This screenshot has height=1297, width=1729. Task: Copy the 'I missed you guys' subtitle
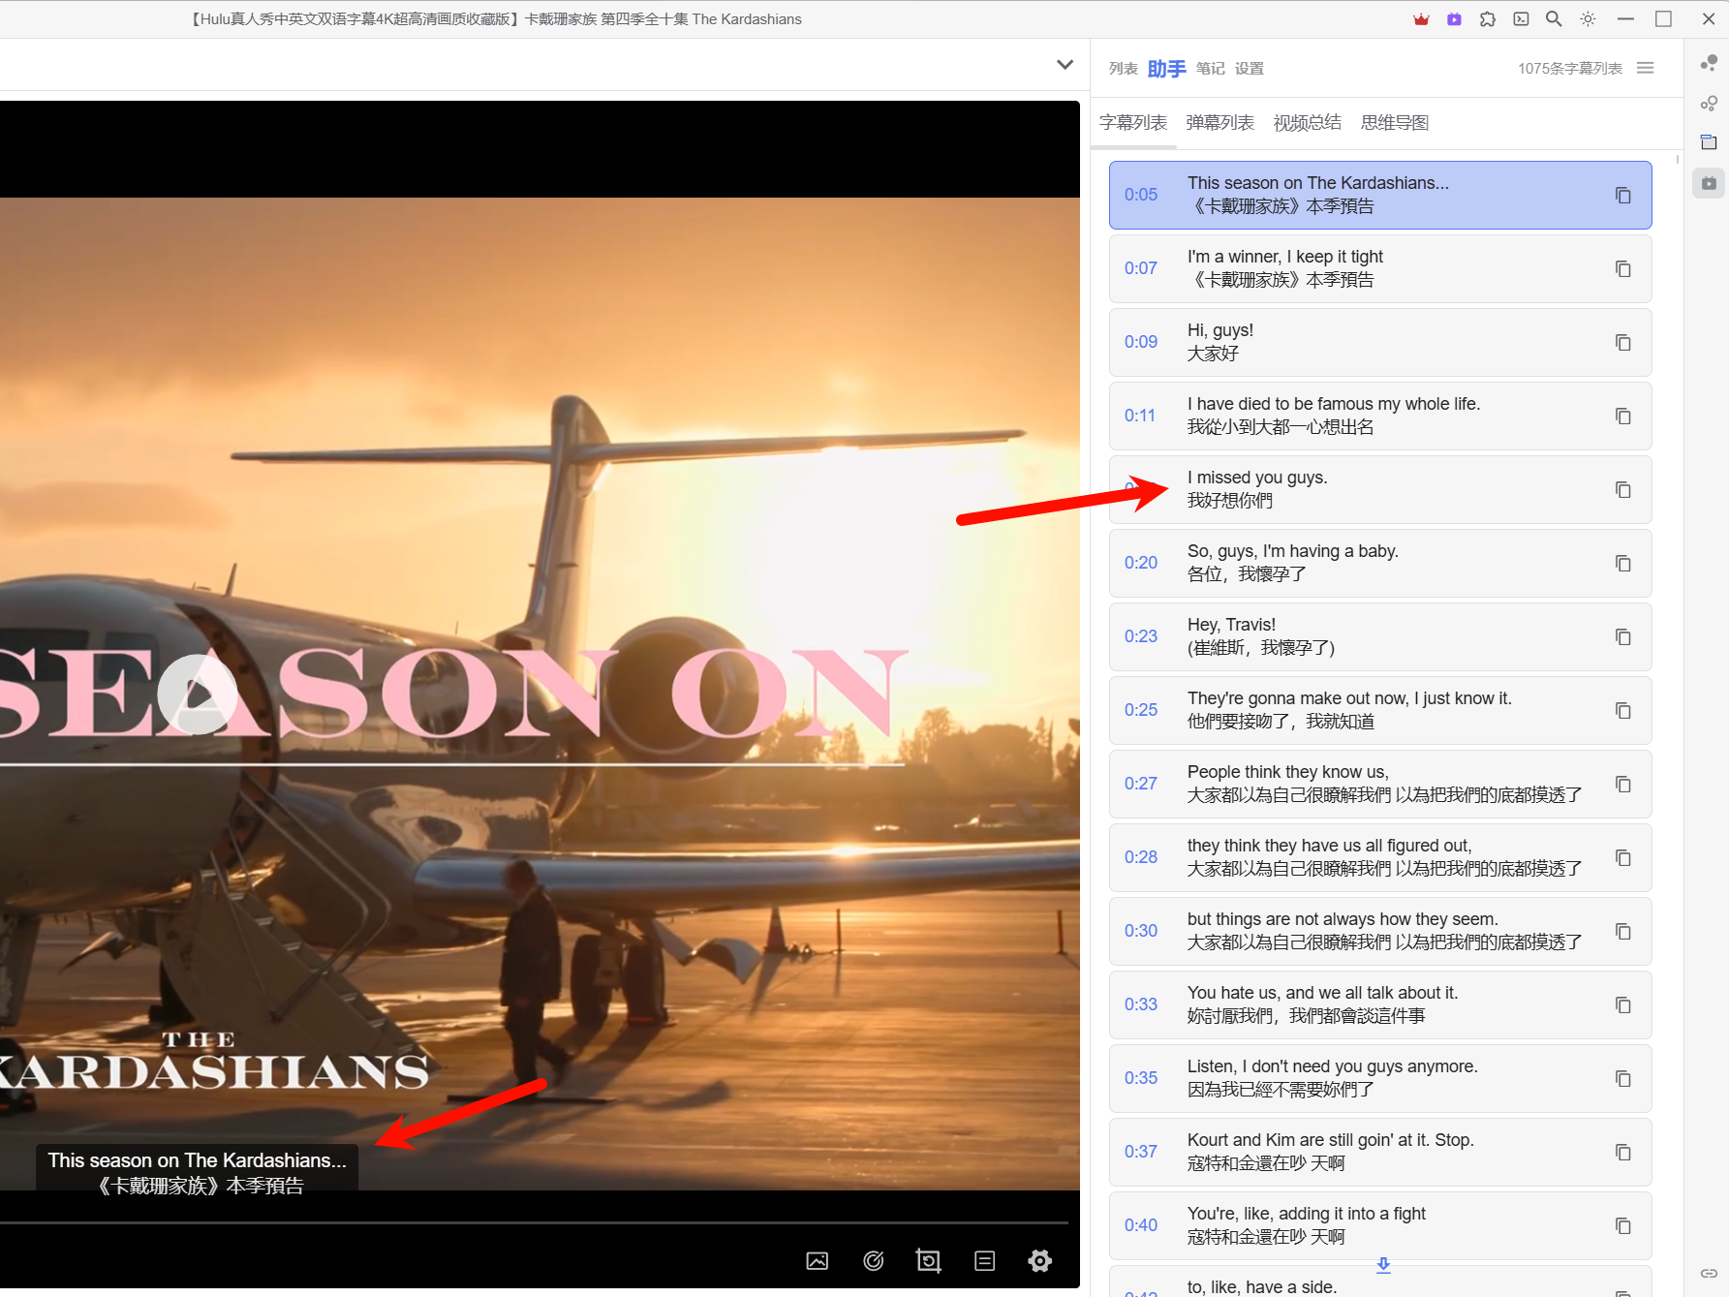[x=1623, y=490]
